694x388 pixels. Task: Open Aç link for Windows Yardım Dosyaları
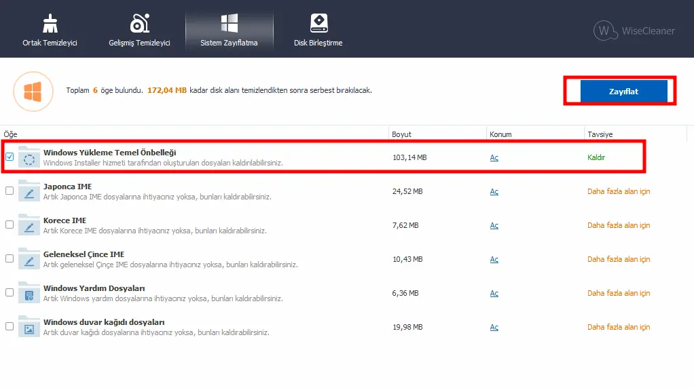(494, 294)
